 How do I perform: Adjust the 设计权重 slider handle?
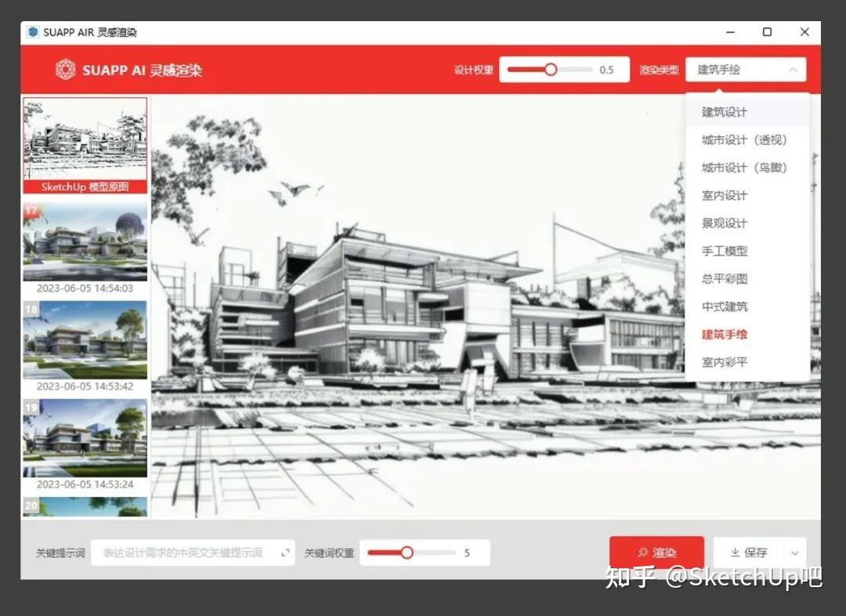(551, 70)
